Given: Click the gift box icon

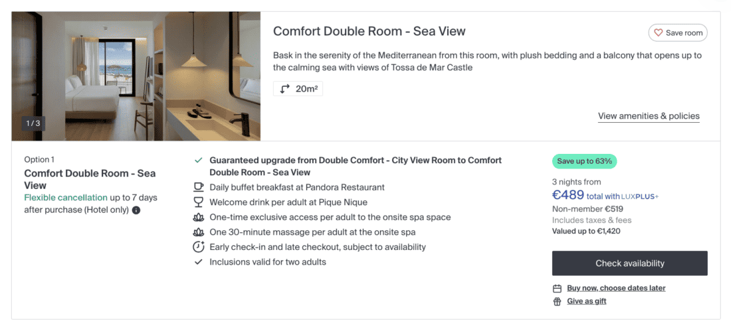Looking at the screenshot, I should (557, 301).
